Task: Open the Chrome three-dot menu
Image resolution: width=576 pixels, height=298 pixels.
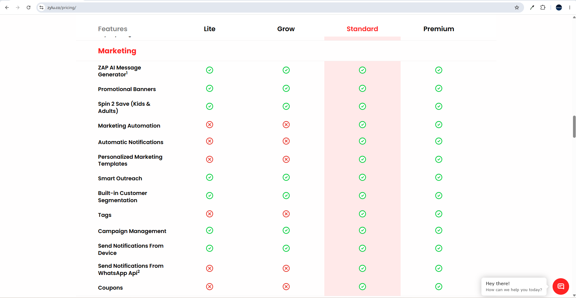Action: click(570, 7)
